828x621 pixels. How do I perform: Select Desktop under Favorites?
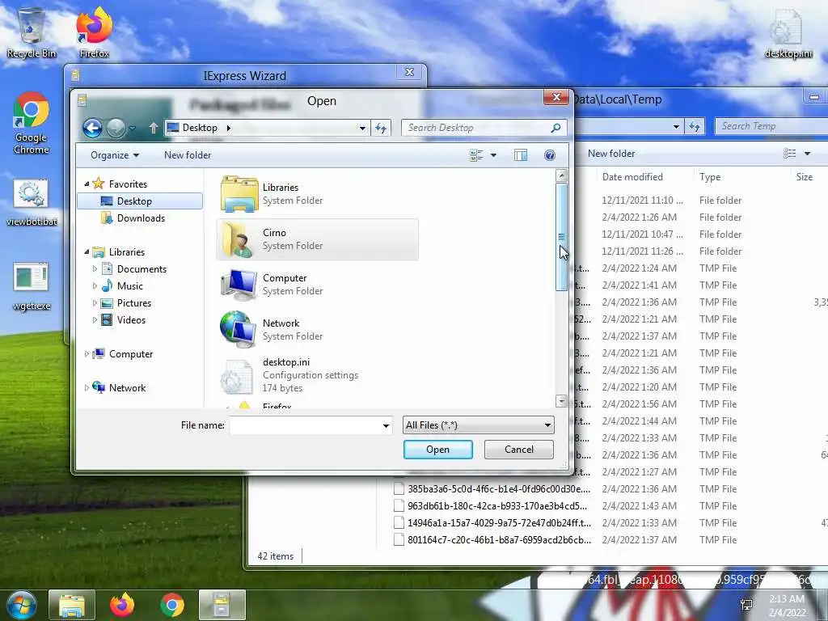point(140,201)
